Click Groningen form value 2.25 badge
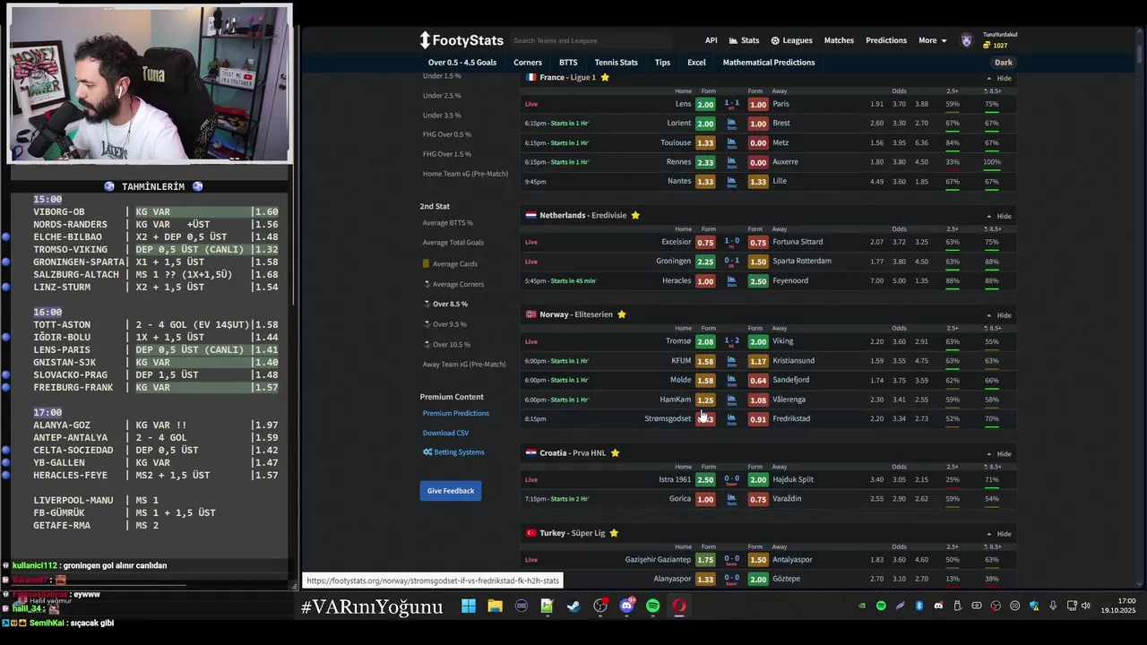The height and width of the screenshot is (645, 1147). point(705,262)
